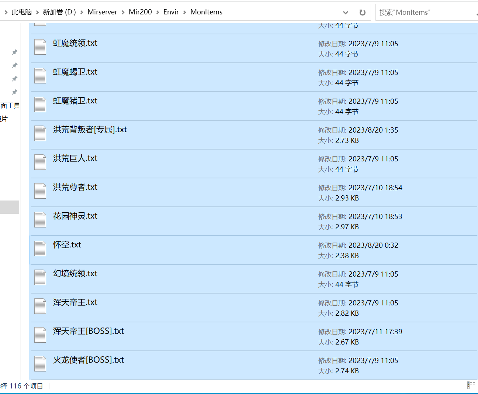478x394 pixels.
Task: Click the modified date 2023/8/20 1:35
Action: coord(373,130)
